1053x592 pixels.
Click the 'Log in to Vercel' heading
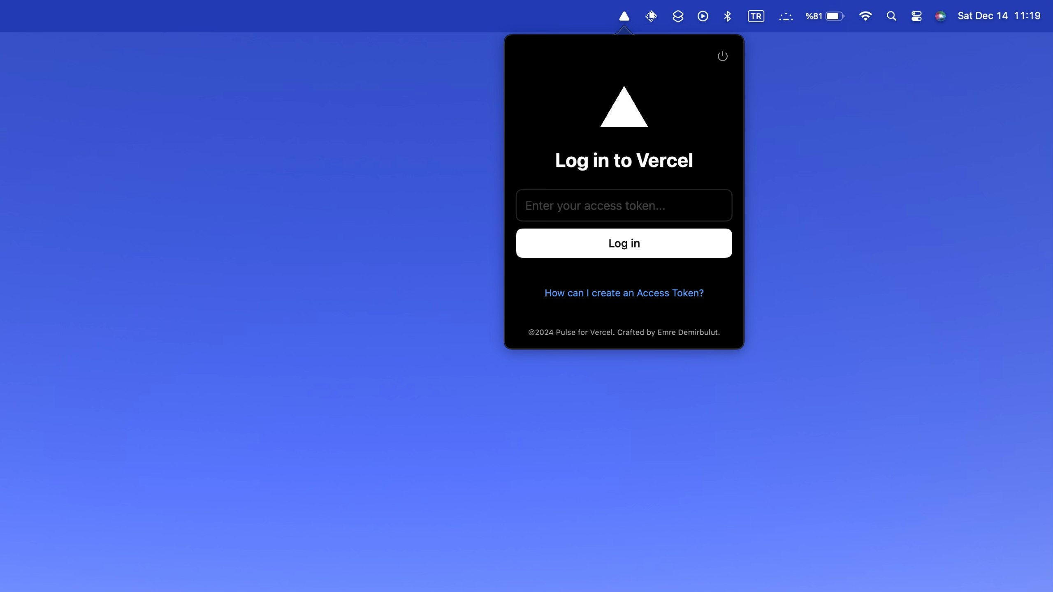coord(624,160)
